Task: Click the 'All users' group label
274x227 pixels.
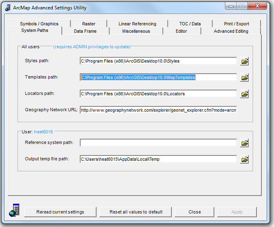Action: click(x=31, y=47)
